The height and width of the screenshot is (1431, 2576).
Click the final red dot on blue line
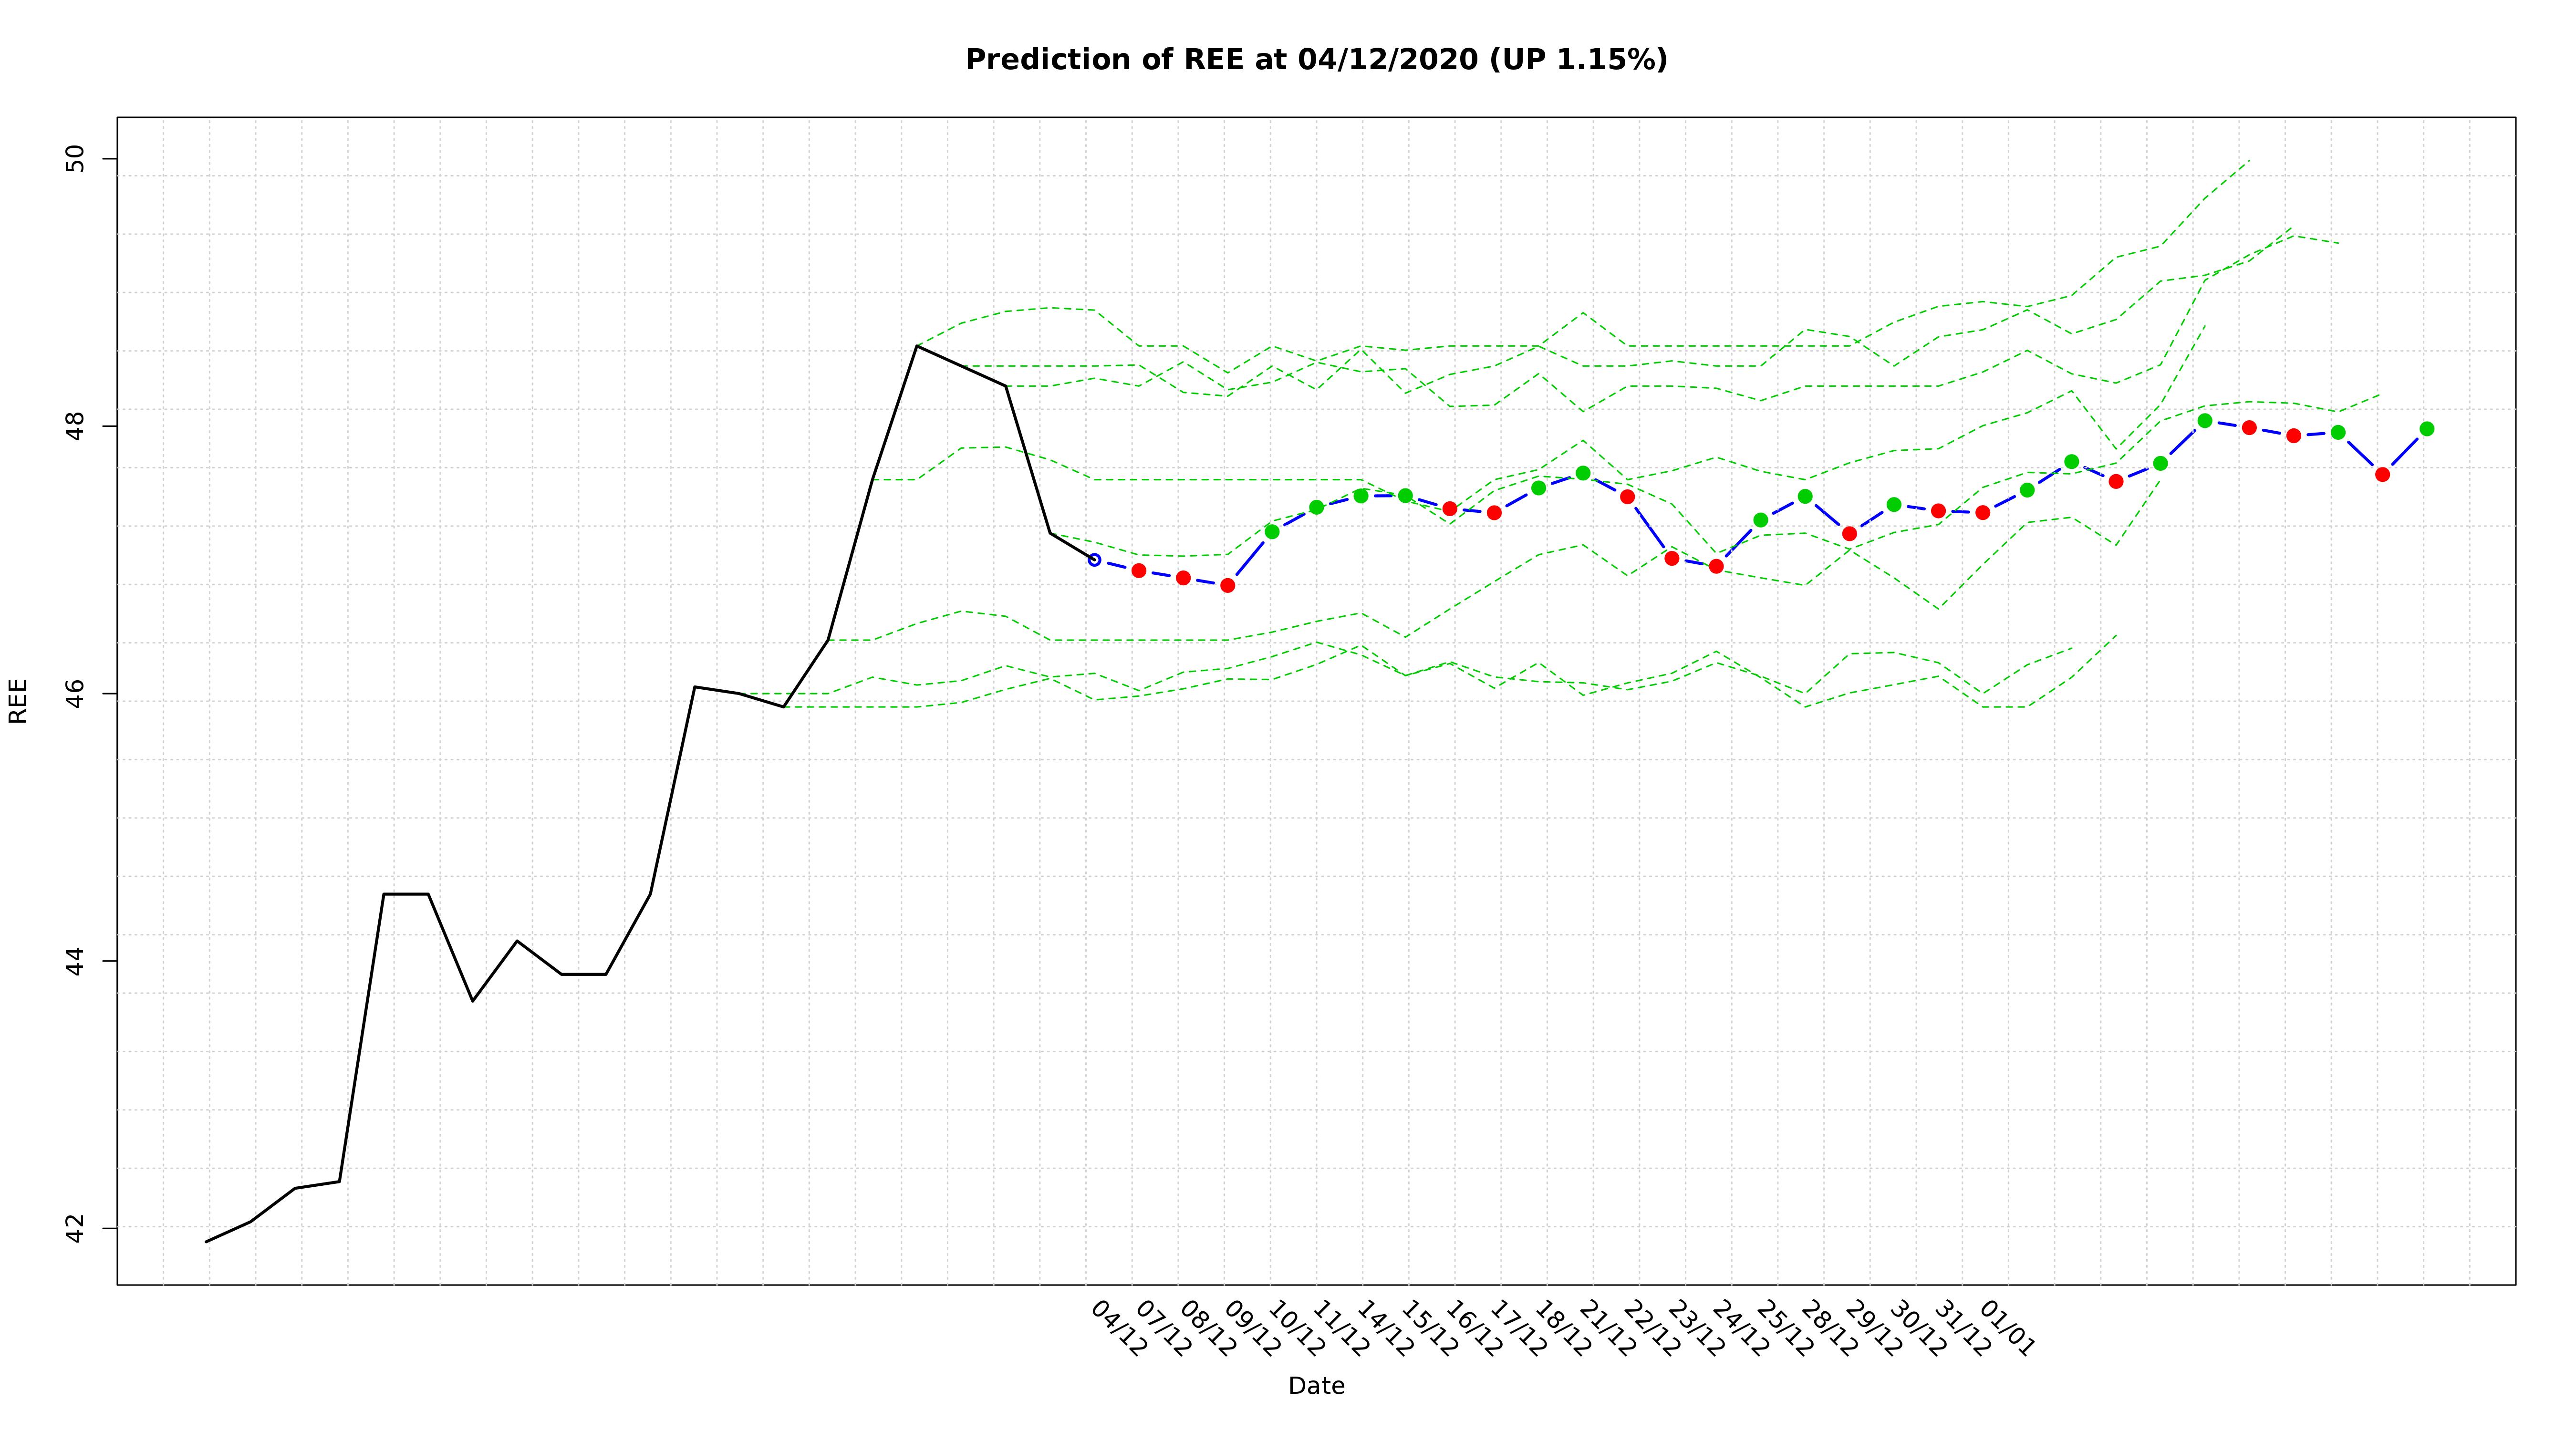(x=2382, y=475)
